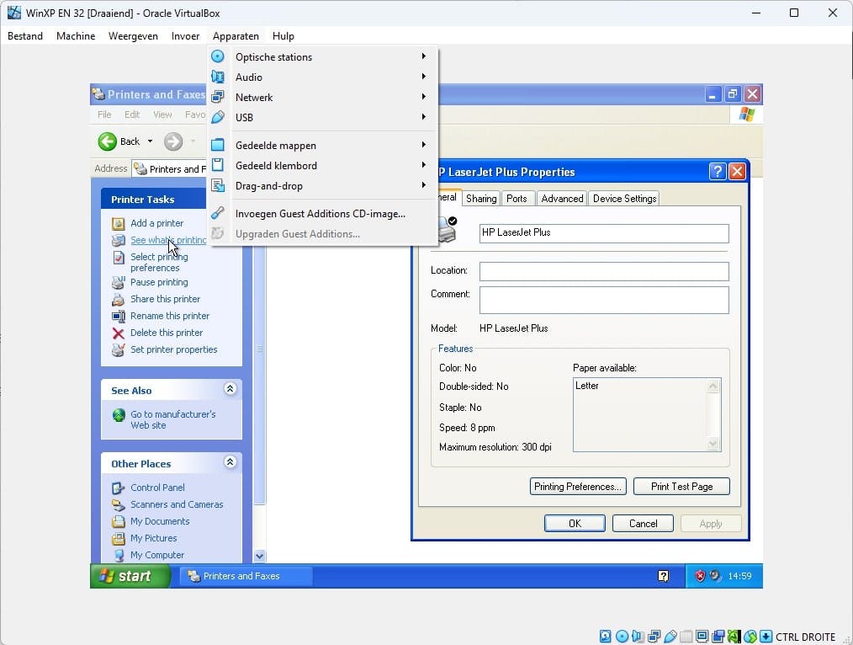
Task: Click the green Back arrow button
Action: coord(107,141)
